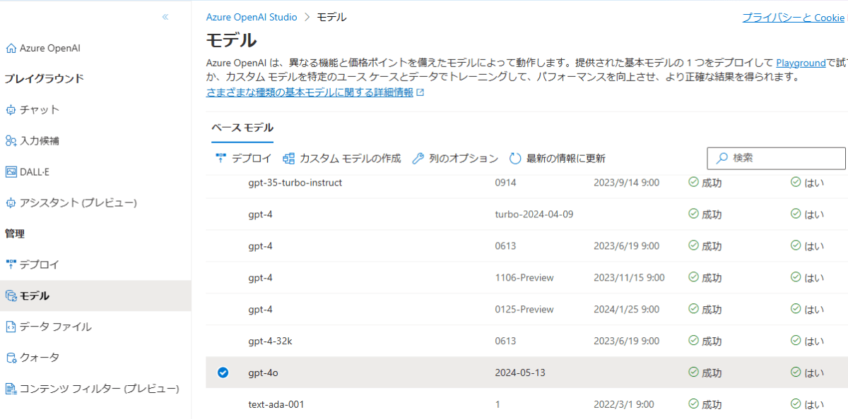Click the アシスタント (プレビュー) icon
Screen dimensions: 848x419
tap(11, 203)
